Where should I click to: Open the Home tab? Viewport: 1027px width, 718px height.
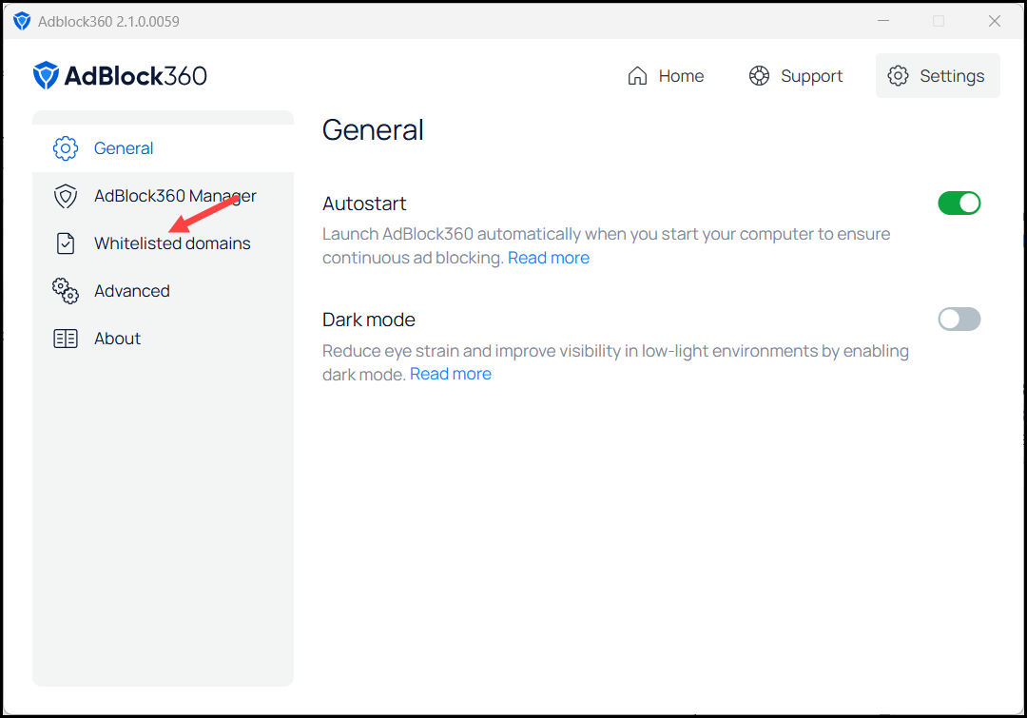(x=666, y=76)
